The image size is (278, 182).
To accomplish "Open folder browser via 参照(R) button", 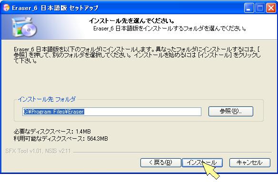I will (231, 111).
